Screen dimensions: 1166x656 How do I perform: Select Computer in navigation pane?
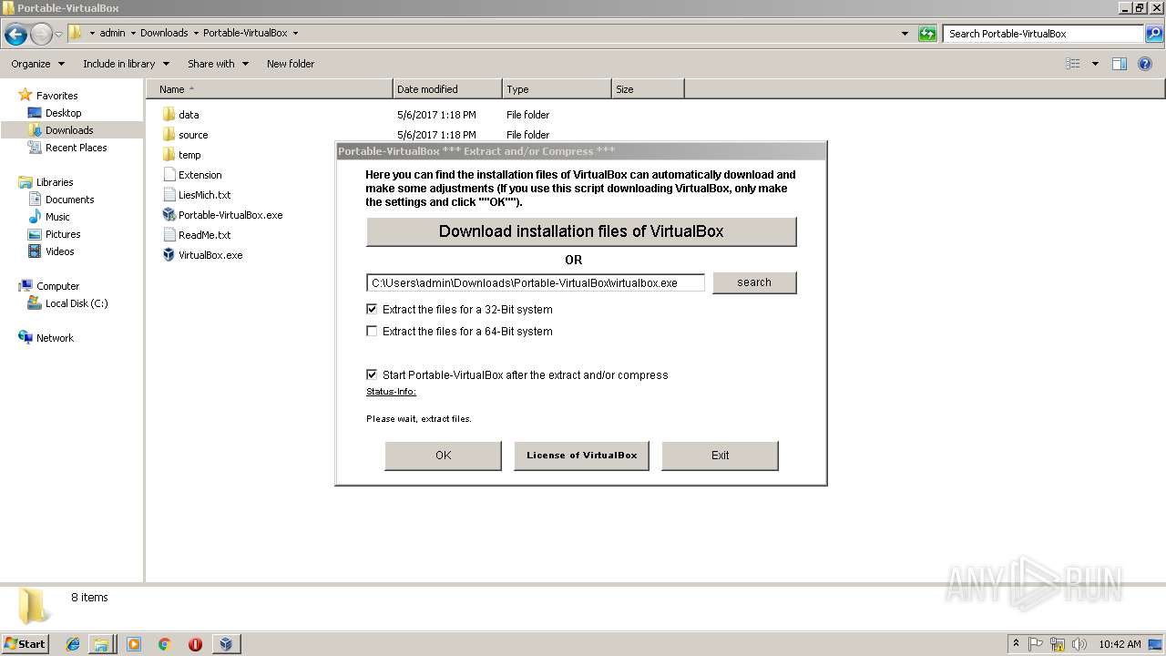(x=57, y=286)
